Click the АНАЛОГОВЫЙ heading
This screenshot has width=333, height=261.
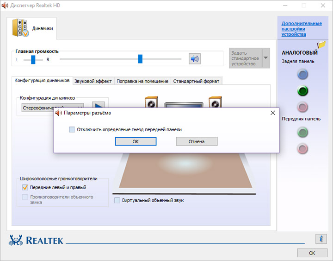tap(300, 52)
